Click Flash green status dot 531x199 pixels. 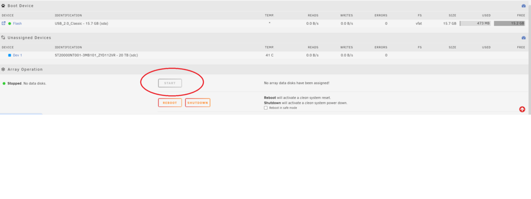click(x=10, y=24)
